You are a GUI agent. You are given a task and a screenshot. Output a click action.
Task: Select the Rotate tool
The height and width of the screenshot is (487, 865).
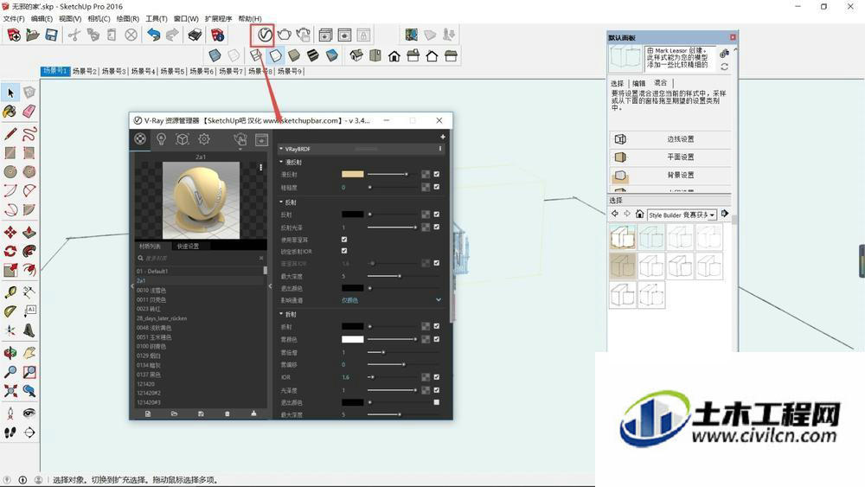(10, 252)
